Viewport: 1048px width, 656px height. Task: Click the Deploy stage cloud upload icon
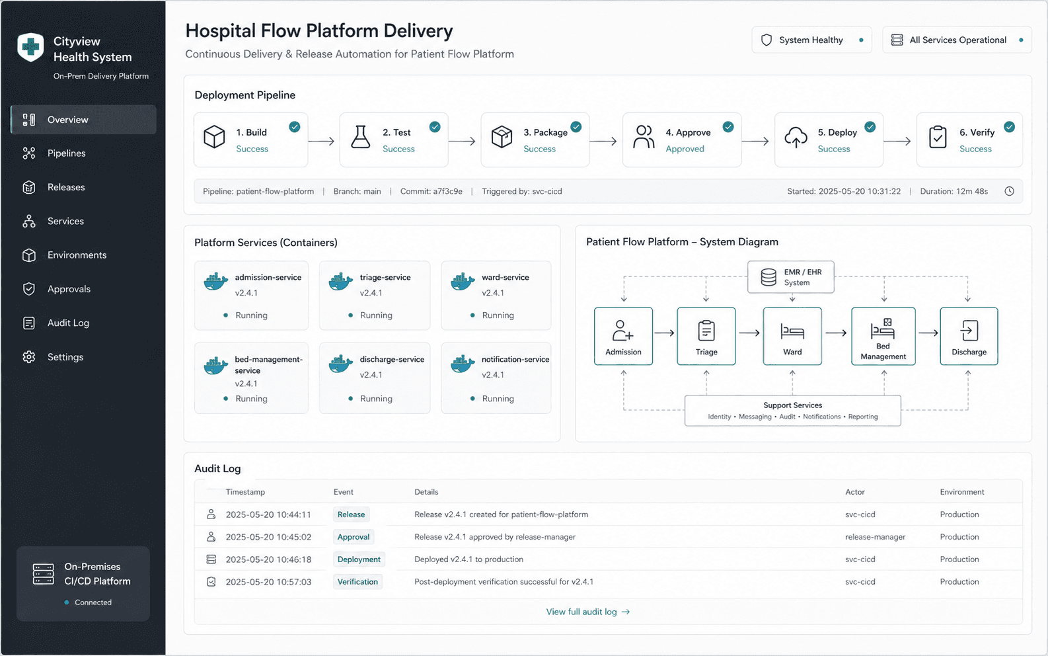tap(796, 137)
